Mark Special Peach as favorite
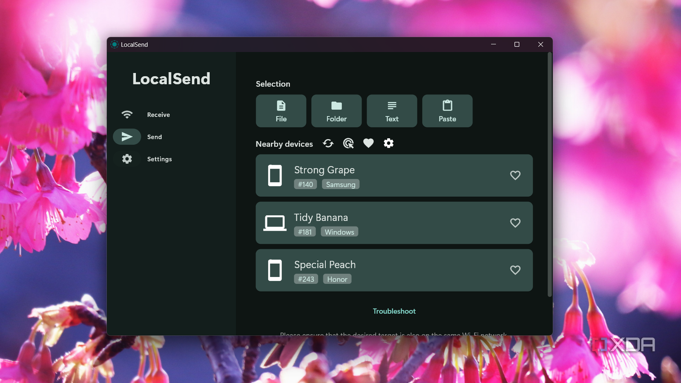Screen dimensions: 681x383 (515, 270)
